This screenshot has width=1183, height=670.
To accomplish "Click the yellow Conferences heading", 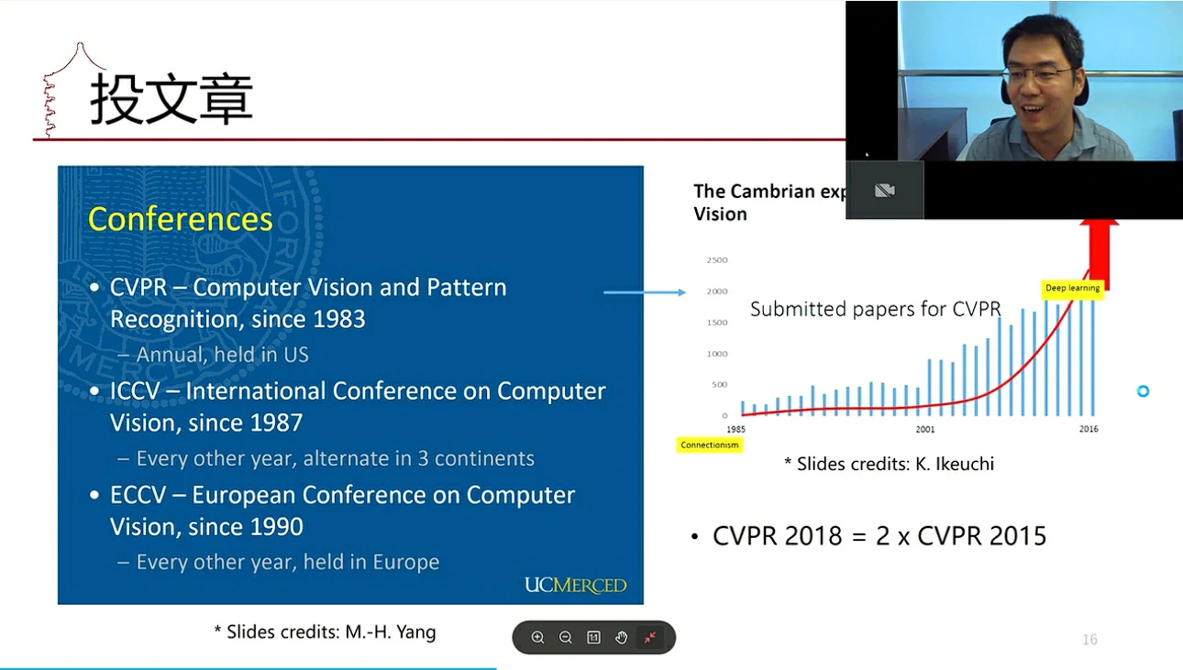I will tap(181, 220).
